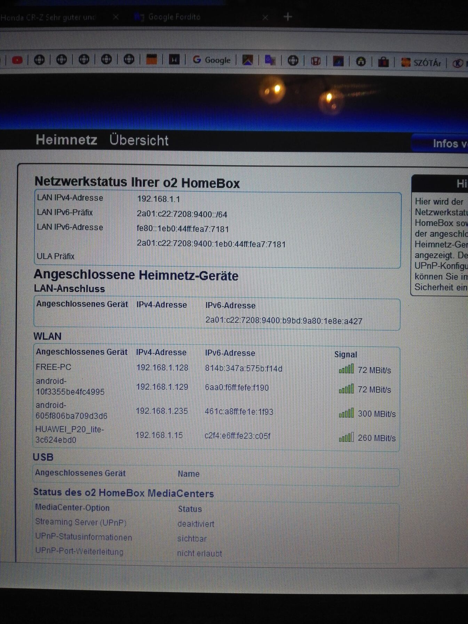This screenshot has height=624, width=468.
Task: Click the 300 MBit/s signal speed
Action: tap(377, 414)
